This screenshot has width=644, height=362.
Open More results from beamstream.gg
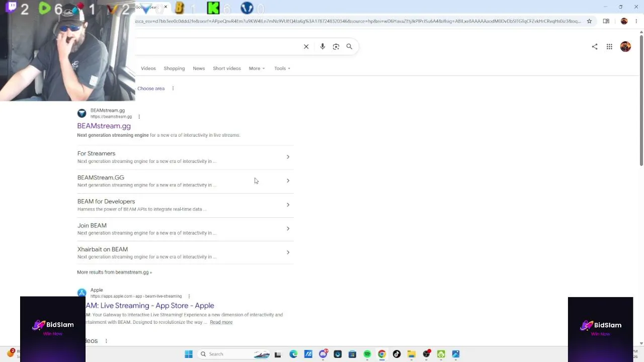click(x=114, y=273)
